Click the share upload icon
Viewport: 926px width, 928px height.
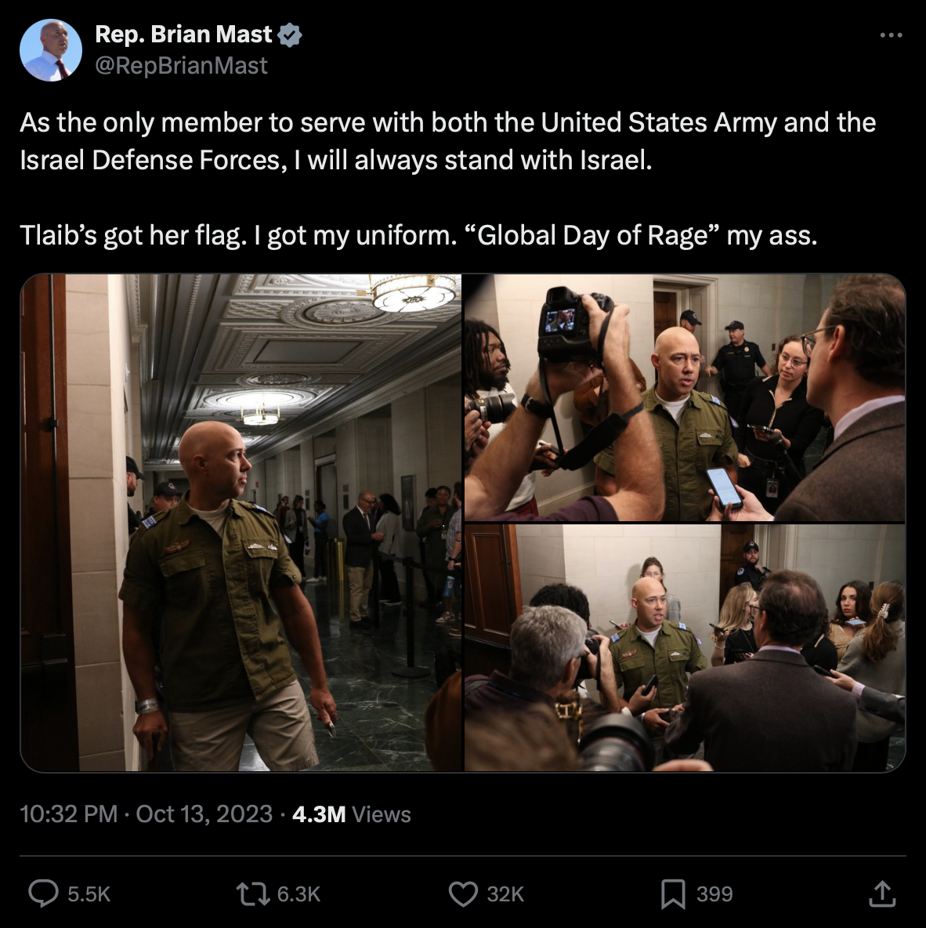(x=881, y=894)
